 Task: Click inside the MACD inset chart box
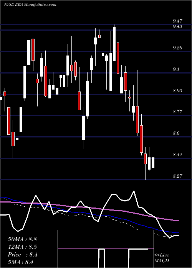pos(106,249)
